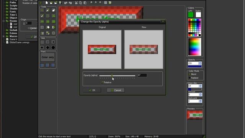Screen dimensions: 245x138
Task: Click the Left green color swatch
Action: 191,15
